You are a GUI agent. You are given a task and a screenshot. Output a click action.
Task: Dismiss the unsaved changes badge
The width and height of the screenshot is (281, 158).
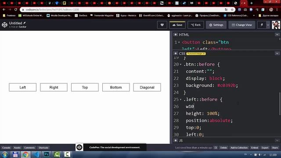point(204,54)
